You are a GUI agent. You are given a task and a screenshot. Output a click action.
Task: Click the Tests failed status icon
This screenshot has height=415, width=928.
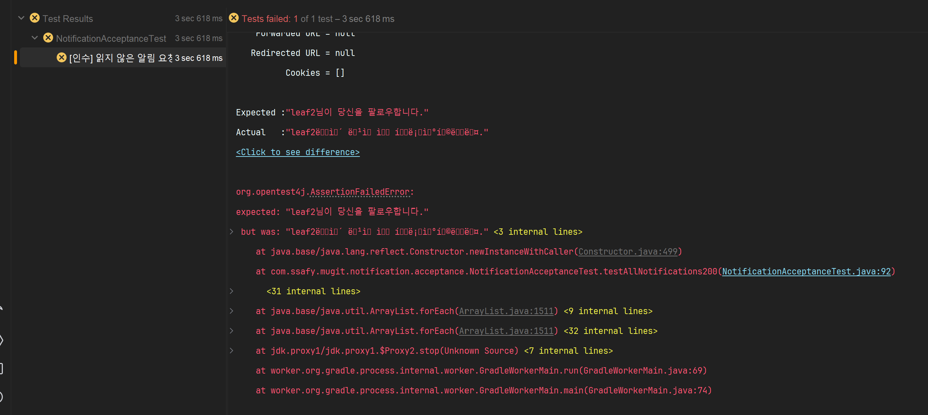(234, 18)
